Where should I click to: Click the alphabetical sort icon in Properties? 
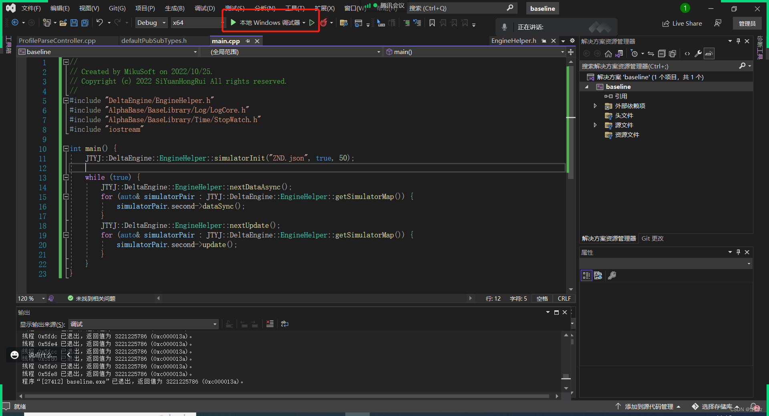click(598, 275)
